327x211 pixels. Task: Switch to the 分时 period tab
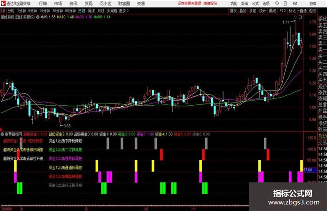tap(11, 11)
